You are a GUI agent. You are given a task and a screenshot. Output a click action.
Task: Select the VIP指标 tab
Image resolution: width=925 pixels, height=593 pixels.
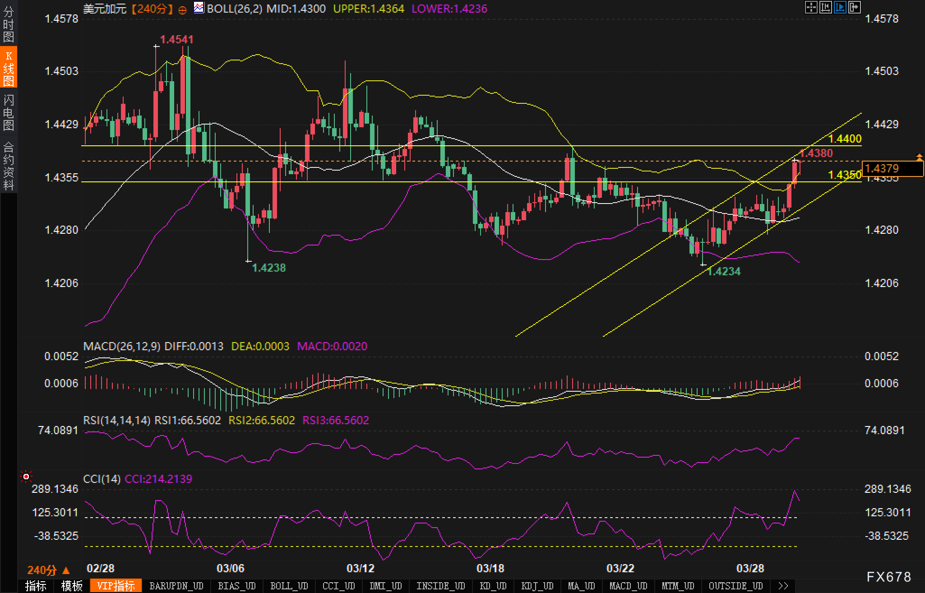point(116,586)
